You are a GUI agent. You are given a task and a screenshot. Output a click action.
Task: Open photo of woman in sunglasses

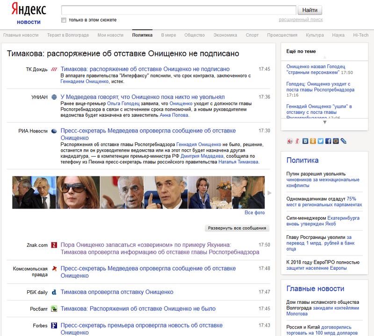point(78,192)
